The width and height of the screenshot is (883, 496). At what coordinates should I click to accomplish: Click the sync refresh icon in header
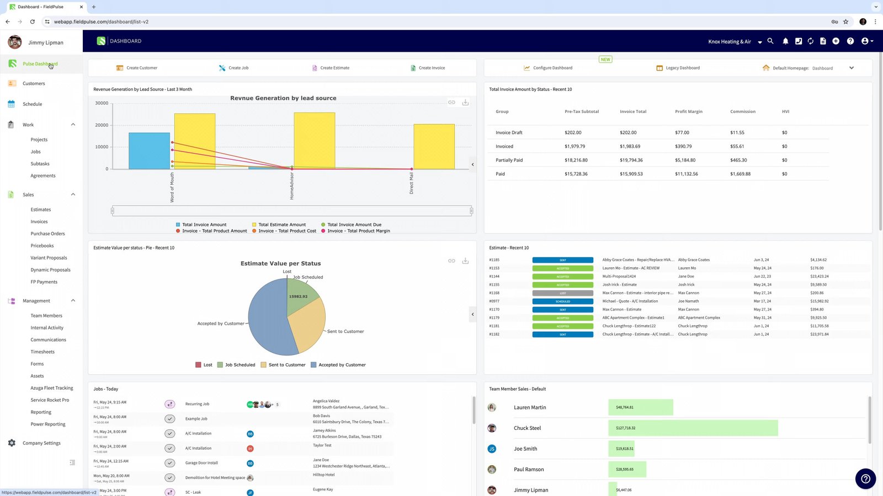pyautogui.click(x=810, y=41)
